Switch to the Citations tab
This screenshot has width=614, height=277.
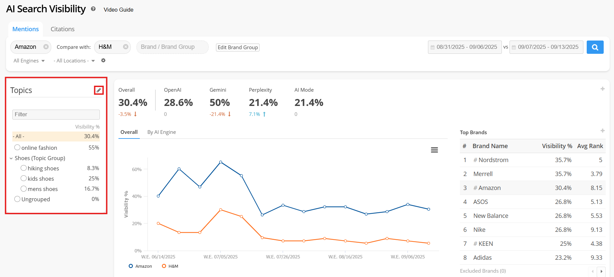(x=63, y=29)
